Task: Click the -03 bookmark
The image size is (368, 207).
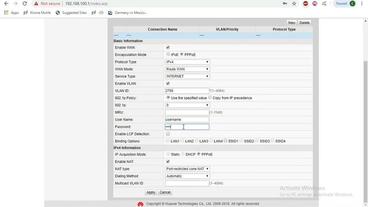Action: 97,13
